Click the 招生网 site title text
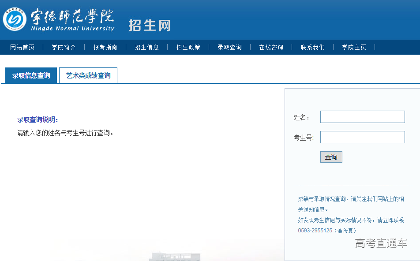 (150, 25)
